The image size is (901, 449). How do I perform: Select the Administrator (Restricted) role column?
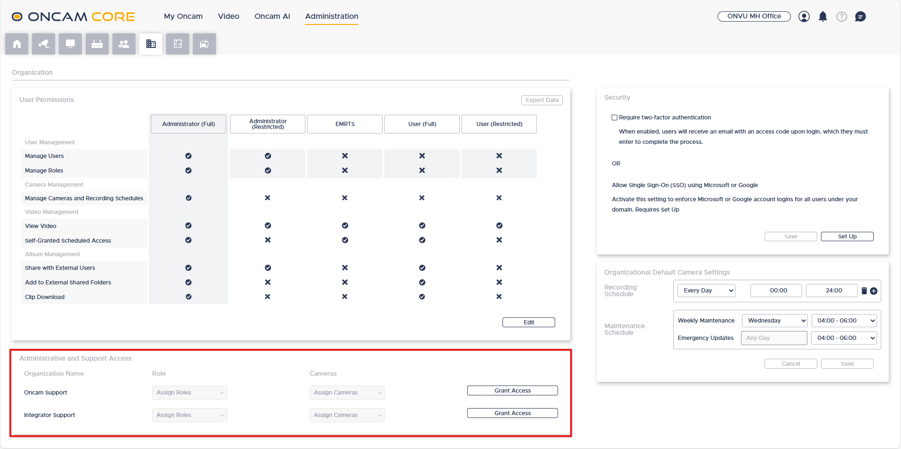click(x=268, y=124)
